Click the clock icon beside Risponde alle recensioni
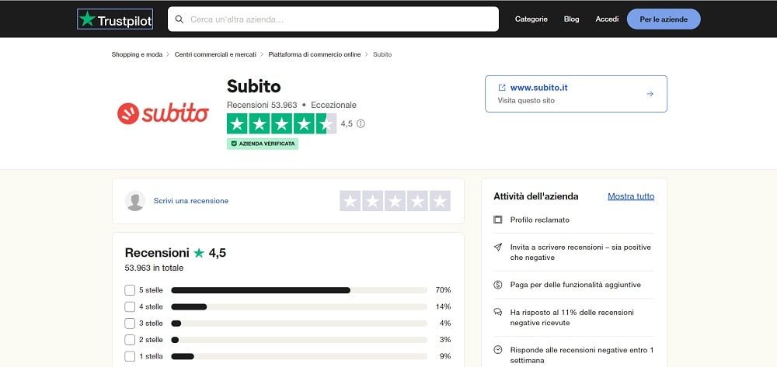Viewport: 777px width, 367px height. 498,350
